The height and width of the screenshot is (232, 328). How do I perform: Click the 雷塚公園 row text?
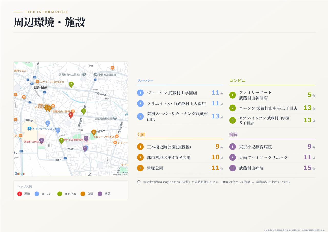(x=155, y=168)
